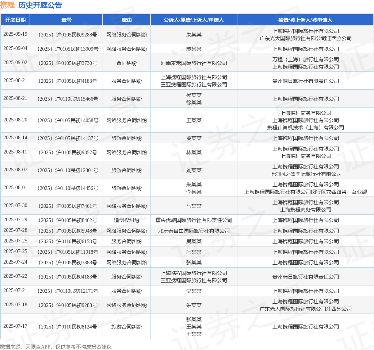Click plaintiff 刘某某

pos(194,170)
